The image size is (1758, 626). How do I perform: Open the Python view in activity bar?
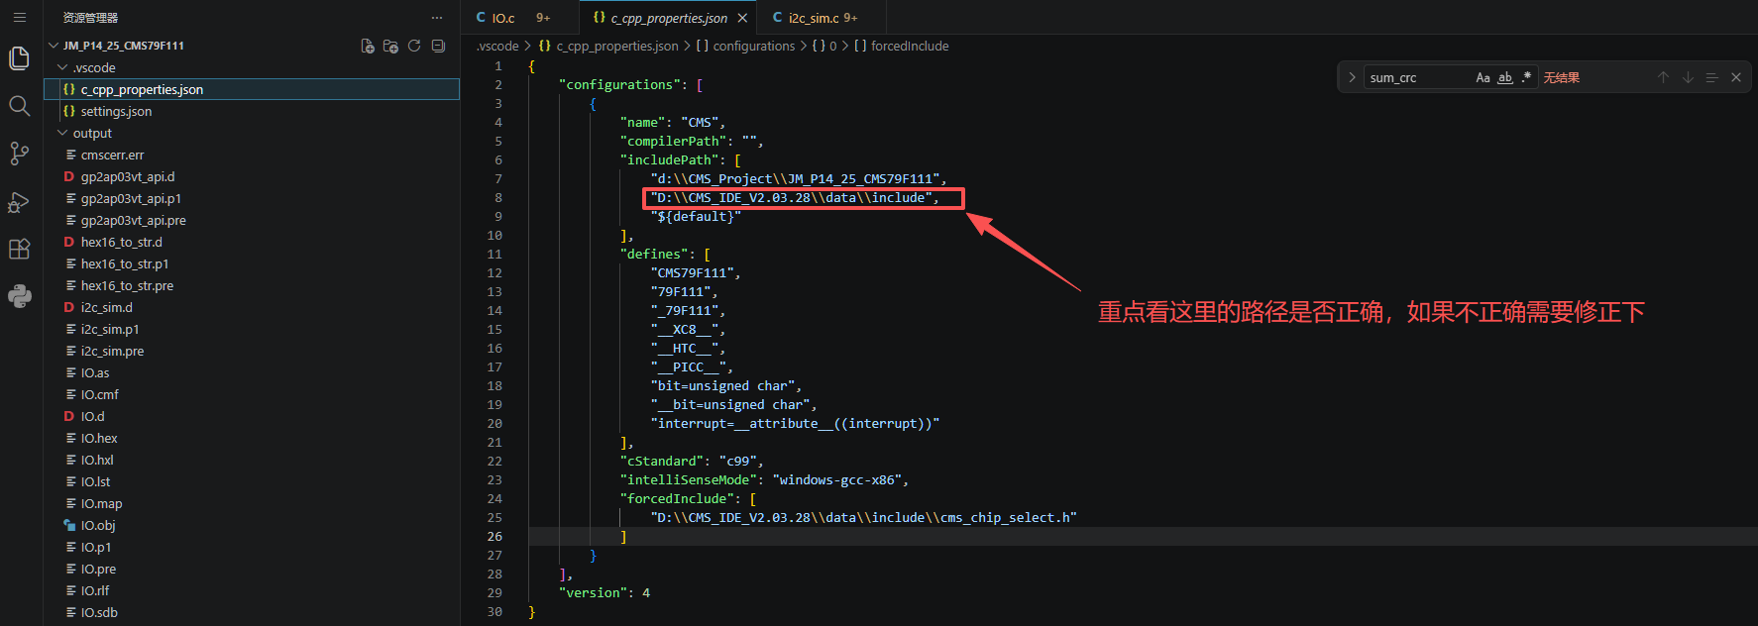19,296
